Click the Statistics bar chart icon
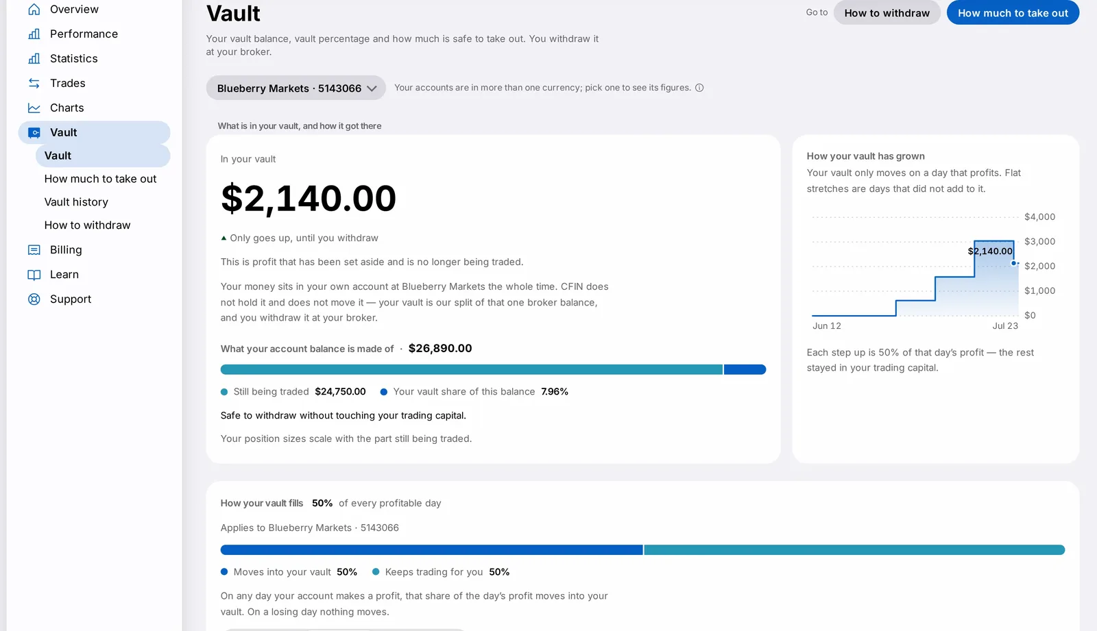This screenshot has width=1097, height=631. pyautogui.click(x=34, y=59)
